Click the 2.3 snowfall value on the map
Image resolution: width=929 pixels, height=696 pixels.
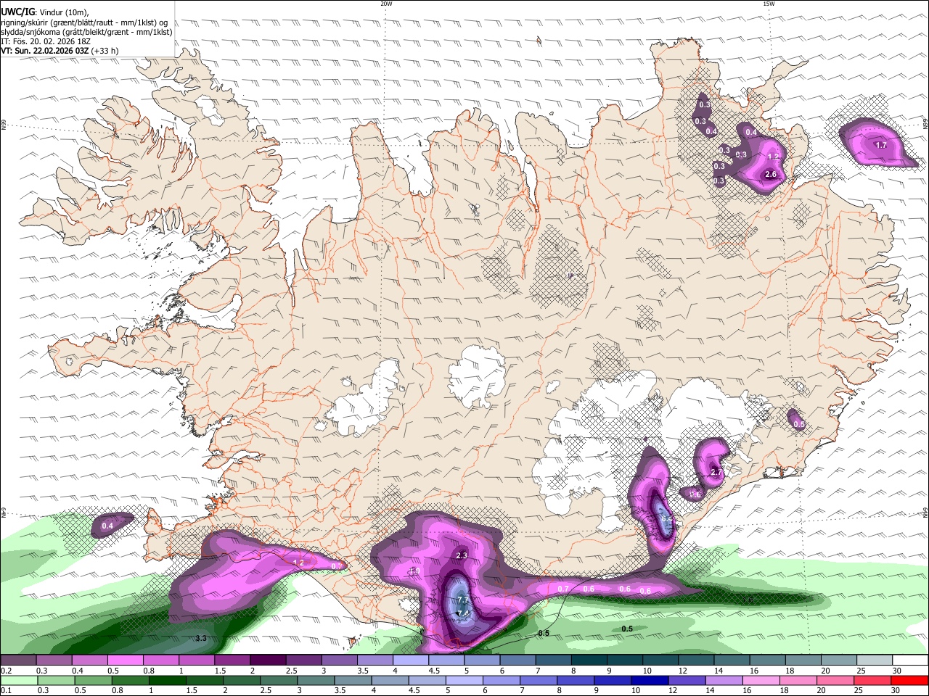click(462, 555)
